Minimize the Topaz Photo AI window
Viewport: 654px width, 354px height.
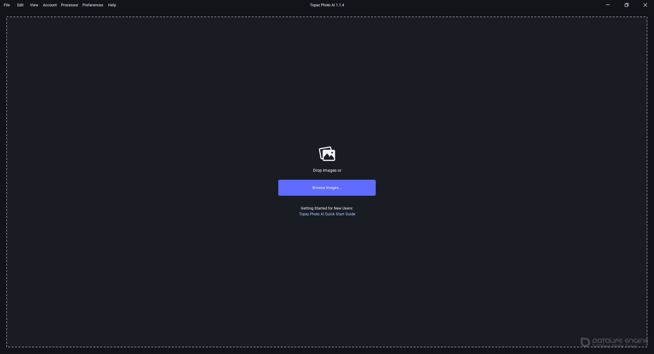click(608, 5)
